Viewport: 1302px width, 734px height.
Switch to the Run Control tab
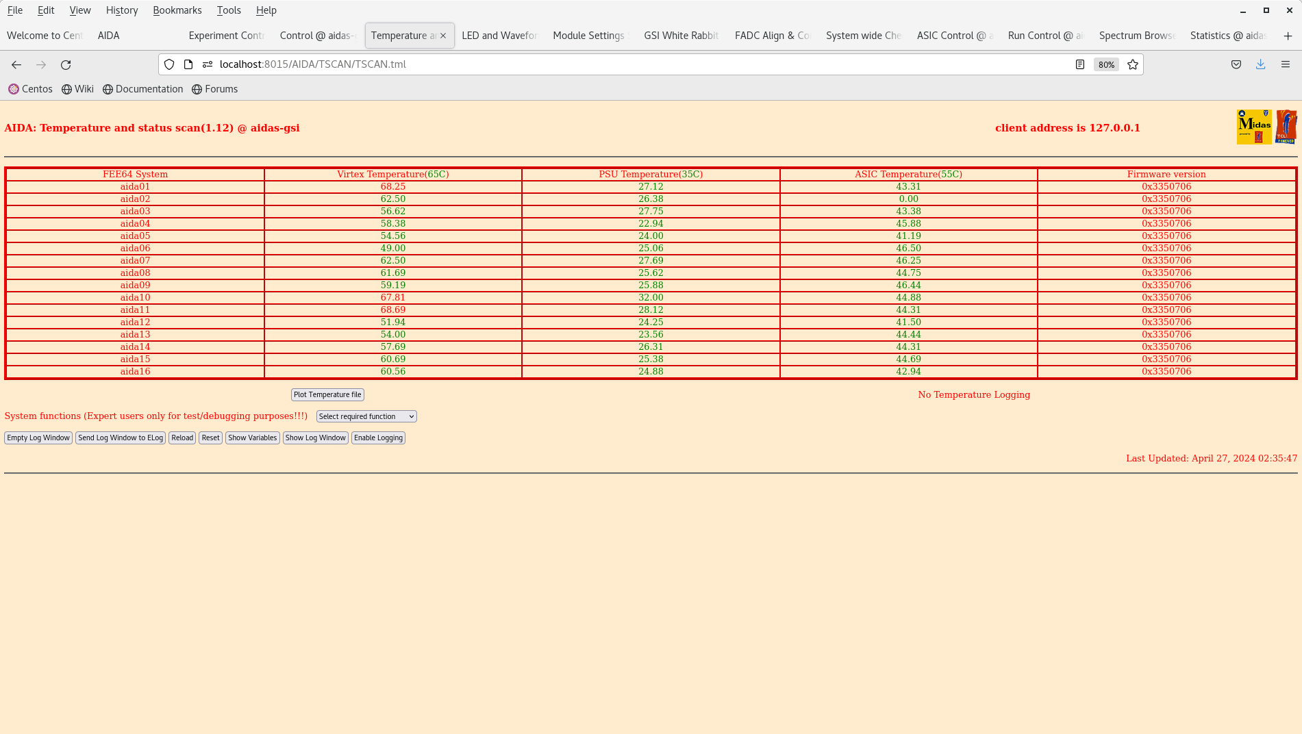[x=1047, y=36]
